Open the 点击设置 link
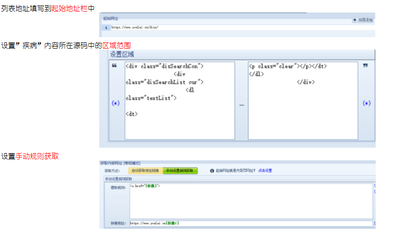Image resolution: width=394 pixels, height=235 pixels. 265,170
